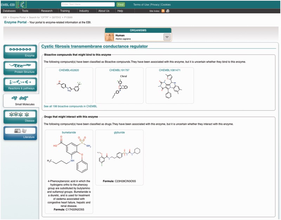Screen dimensions: 281x220
Task: Open the glyburide drug link
Action: [x=119, y=132]
